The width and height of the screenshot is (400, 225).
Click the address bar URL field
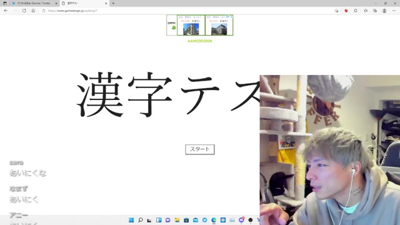[x=179, y=11]
